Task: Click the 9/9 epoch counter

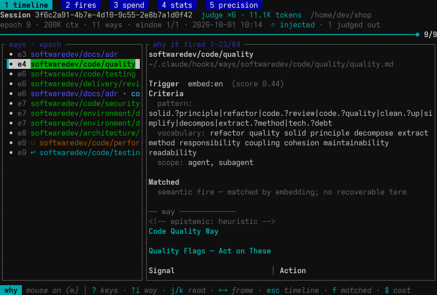Action: 430,34
